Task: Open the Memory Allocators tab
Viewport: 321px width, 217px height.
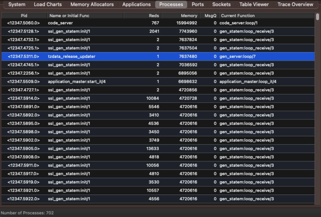Action: pos(92,4)
